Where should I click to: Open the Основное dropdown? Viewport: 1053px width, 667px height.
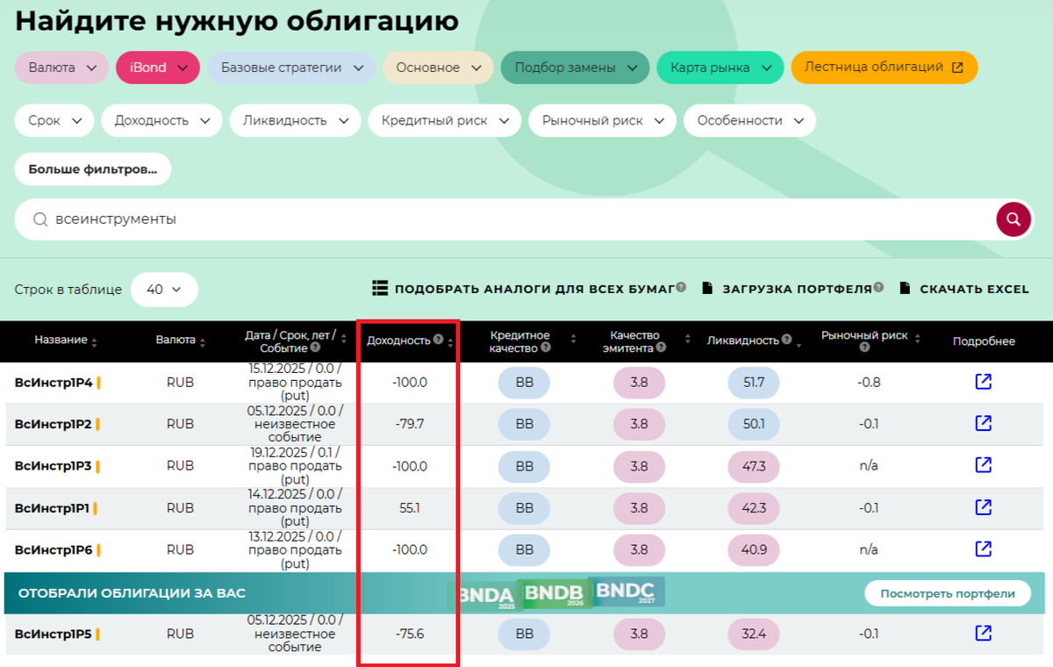[438, 68]
